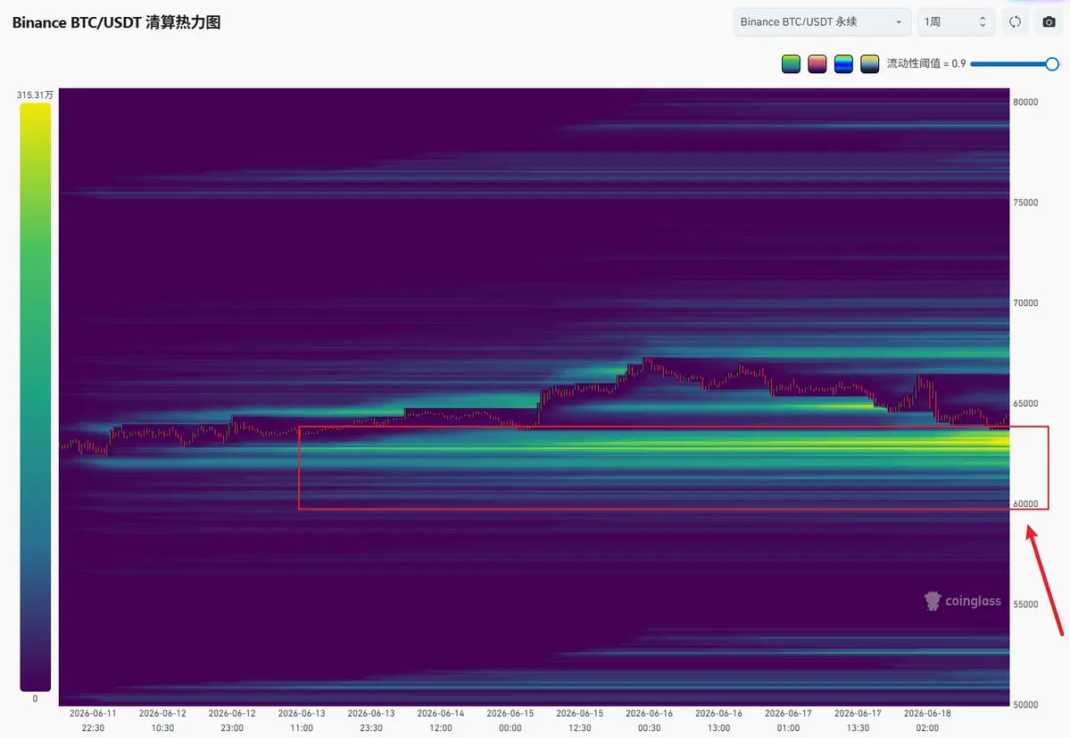Click the Binance BTC/USDT 清算热力图 title
Screen dimensions: 1070x738
117,22
